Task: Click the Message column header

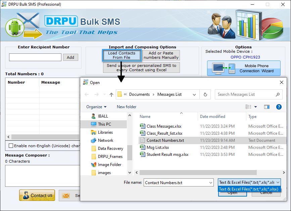Action: click(51, 82)
